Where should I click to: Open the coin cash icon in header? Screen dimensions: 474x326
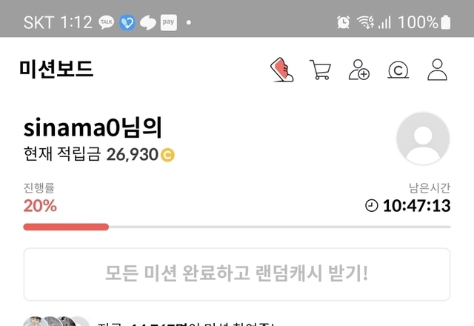(398, 70)
